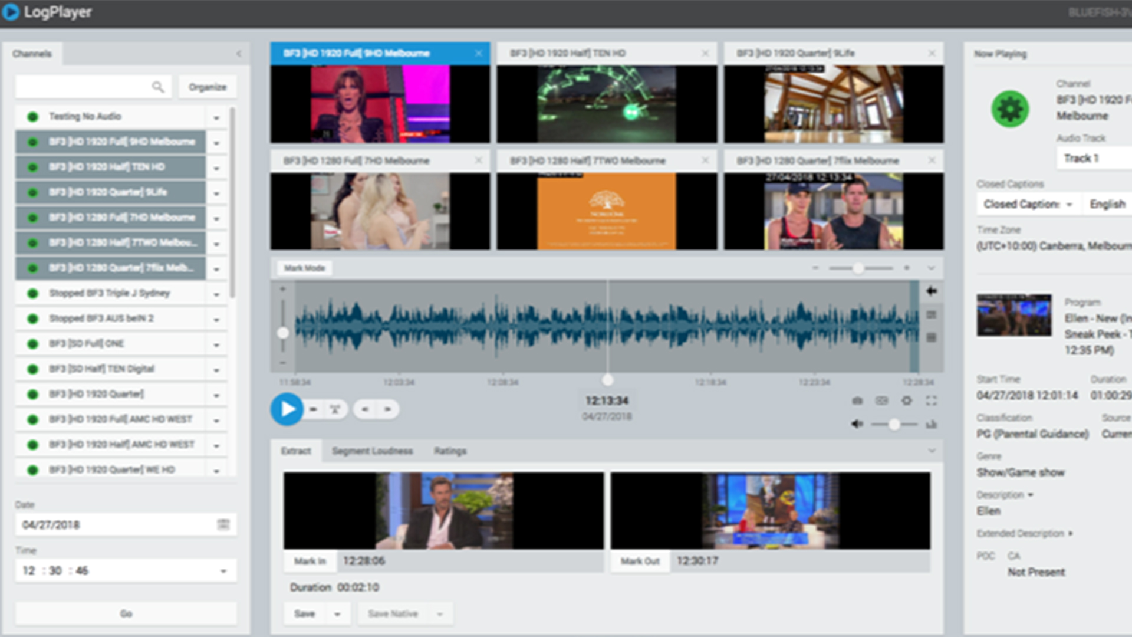Enter fullscreen with the expand icon
This screenshot has width=1132, height=637.
coord(932,401)
